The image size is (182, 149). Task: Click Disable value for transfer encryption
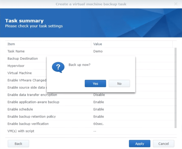(99, 95)
